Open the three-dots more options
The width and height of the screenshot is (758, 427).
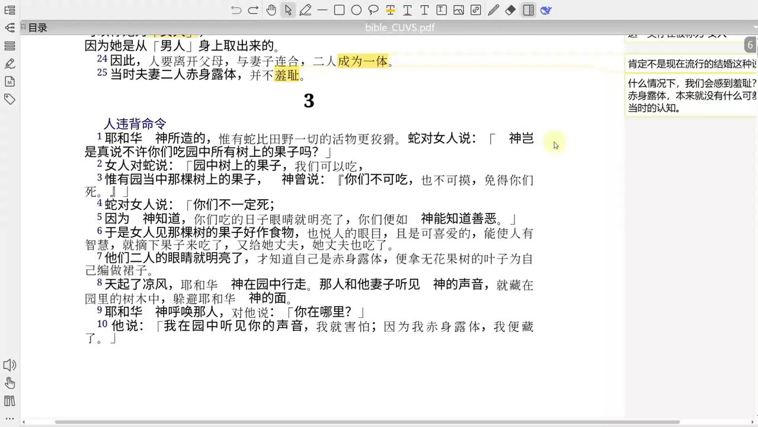pos(9,419)
